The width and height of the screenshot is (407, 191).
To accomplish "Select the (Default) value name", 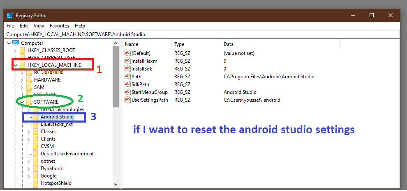I will pyautogui.click(x=141, y=53).
